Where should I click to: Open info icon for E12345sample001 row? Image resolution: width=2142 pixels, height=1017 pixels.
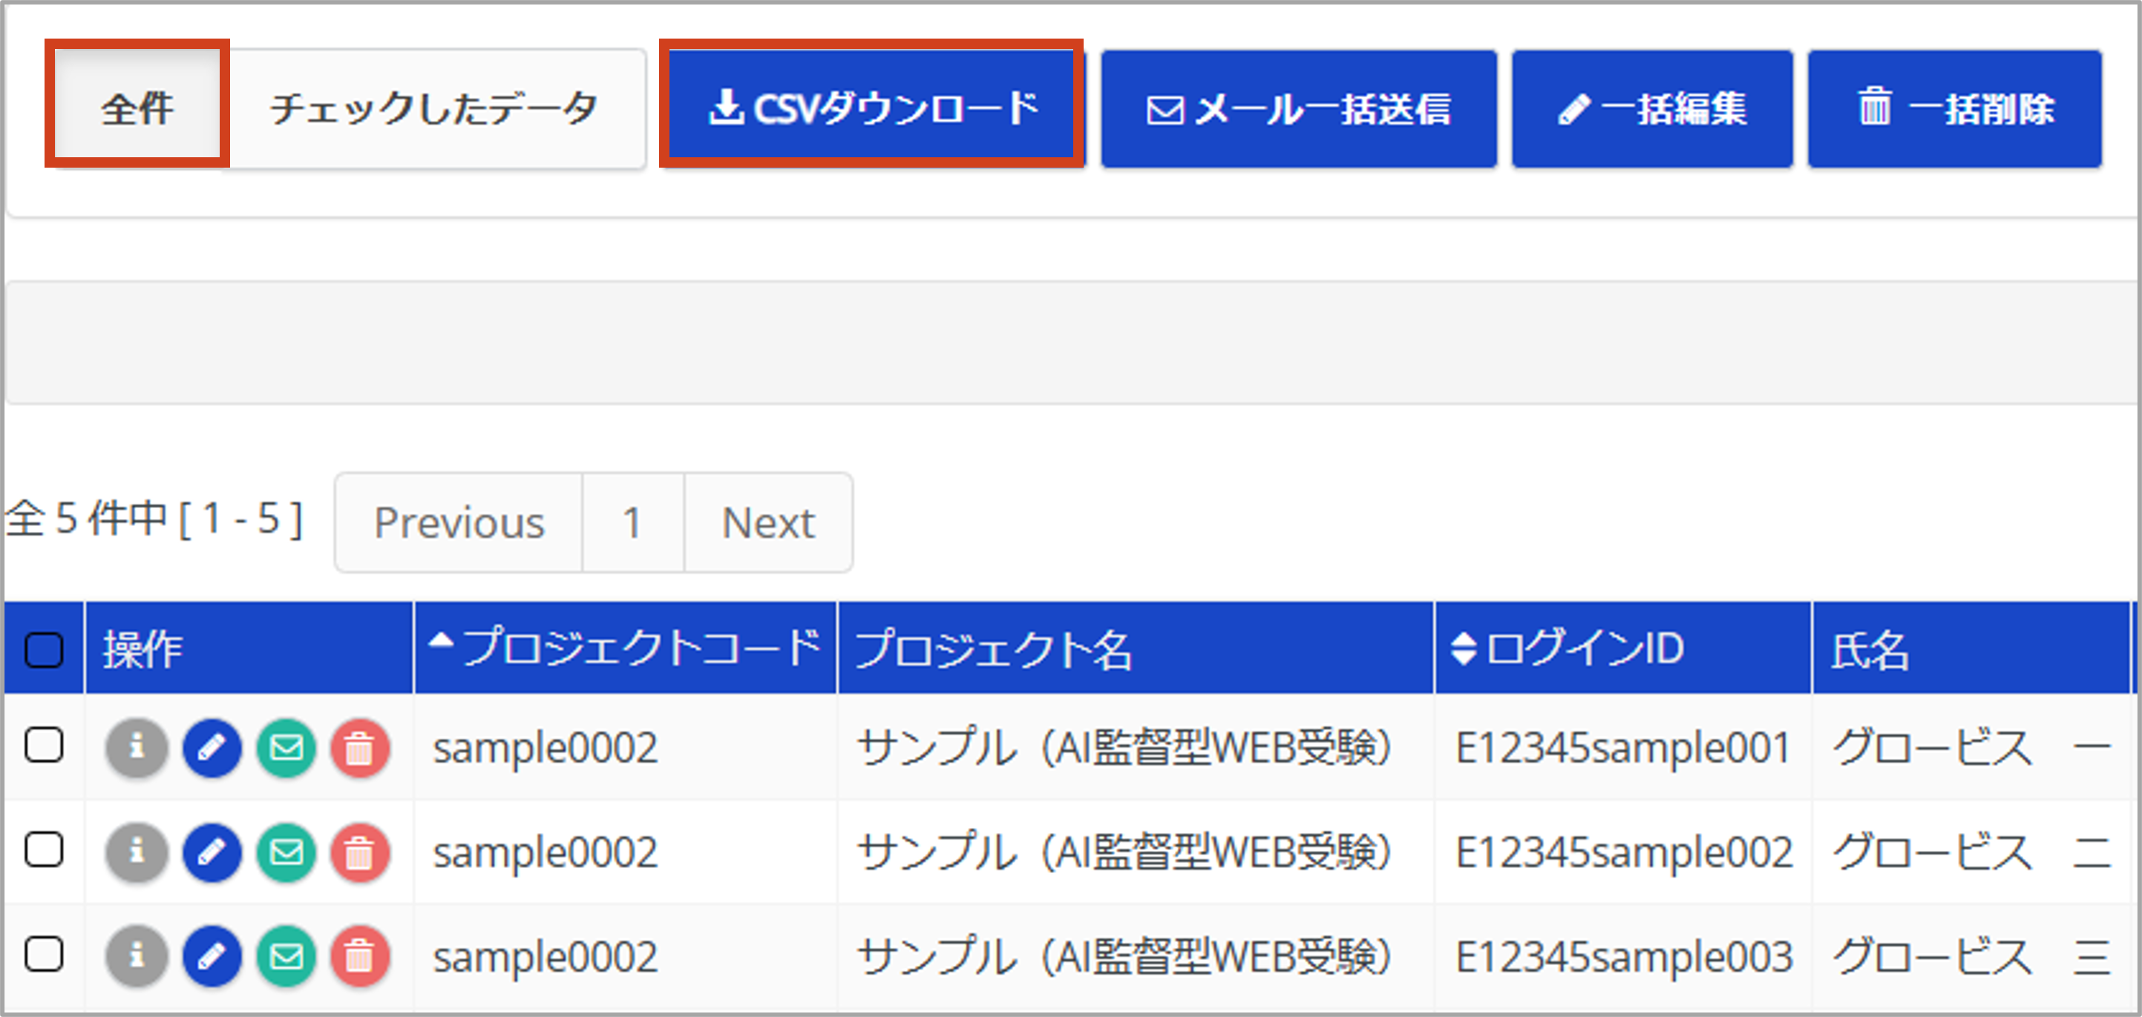coord(137,748)
